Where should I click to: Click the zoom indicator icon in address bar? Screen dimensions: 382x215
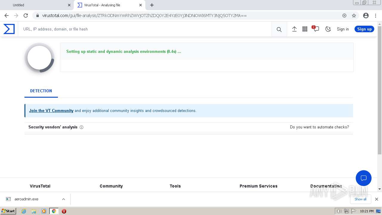point(344,16)
